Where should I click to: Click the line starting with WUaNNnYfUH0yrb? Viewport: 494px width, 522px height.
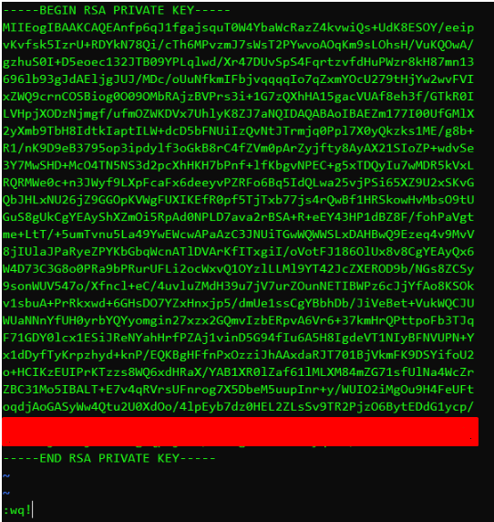pos(239,320)
